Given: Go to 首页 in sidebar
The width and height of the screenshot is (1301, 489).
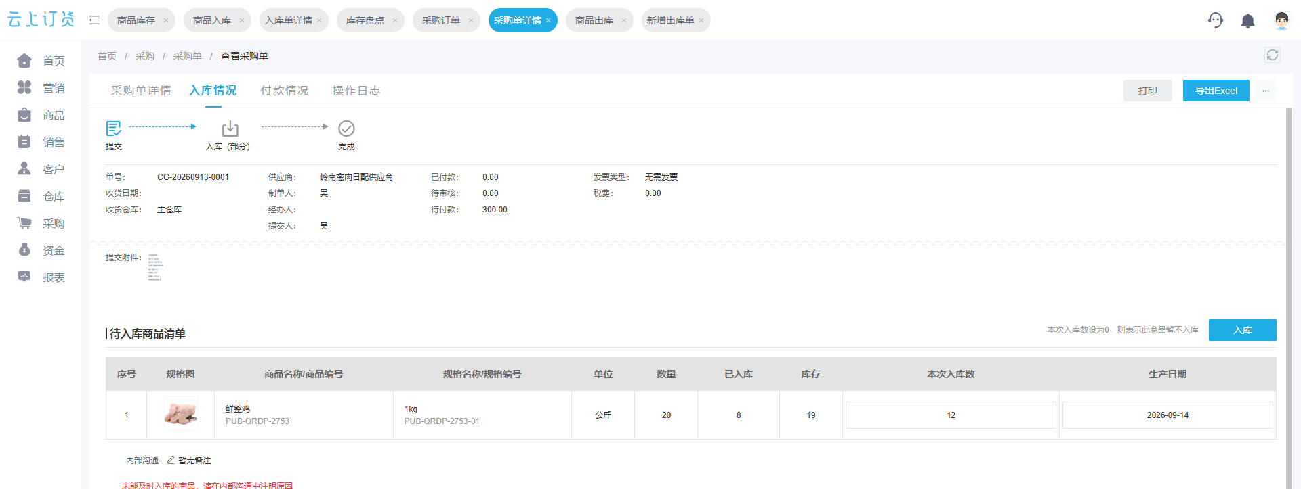Looking at the screenshot, I should click(x=41, y=61).
